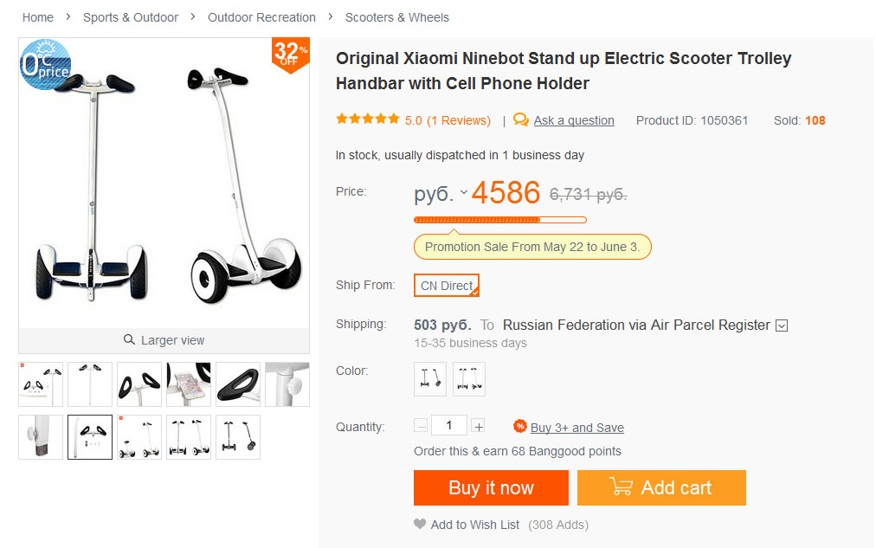Expand the shipping method dropdown arrow

pyautogui.click(x=782, y=326)
